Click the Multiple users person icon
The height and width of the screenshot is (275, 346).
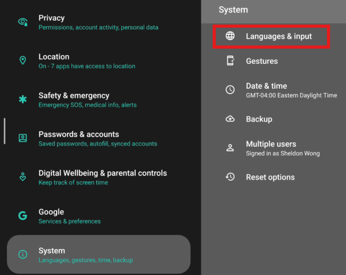click(230, 148)
